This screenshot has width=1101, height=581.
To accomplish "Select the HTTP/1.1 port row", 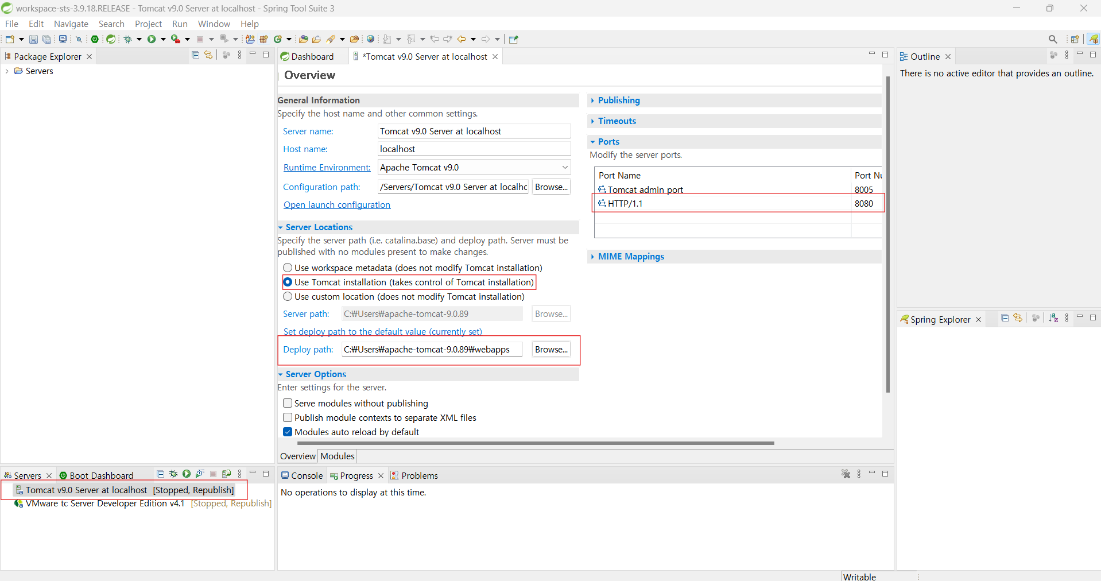I will pos(738,204).
